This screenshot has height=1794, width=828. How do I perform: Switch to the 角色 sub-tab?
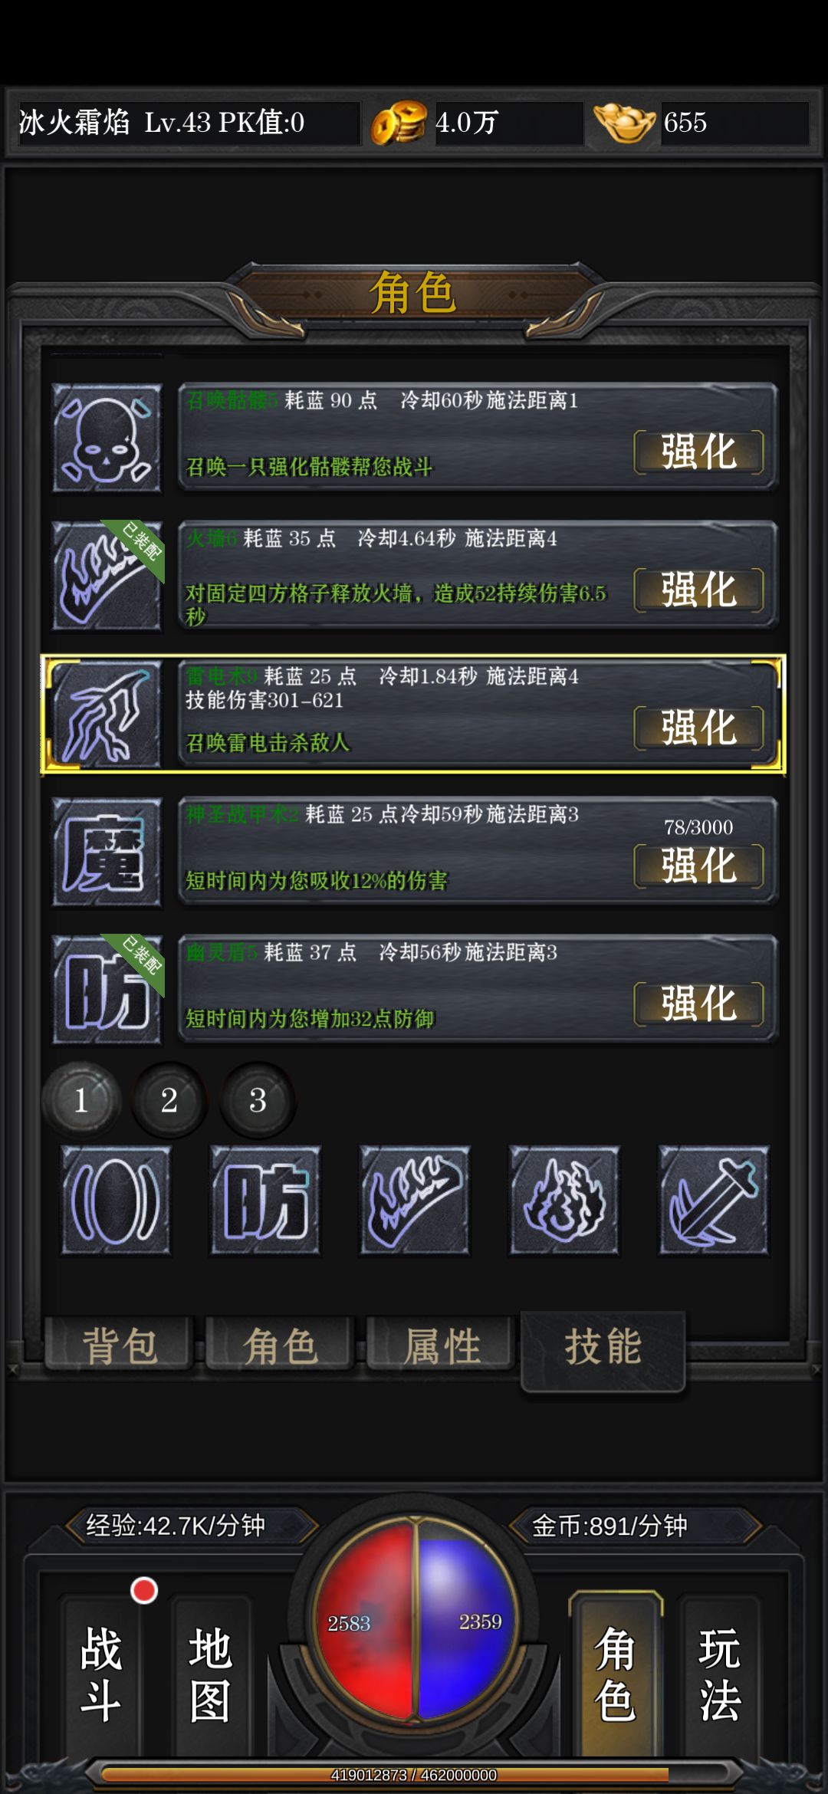click(280, 1345)
